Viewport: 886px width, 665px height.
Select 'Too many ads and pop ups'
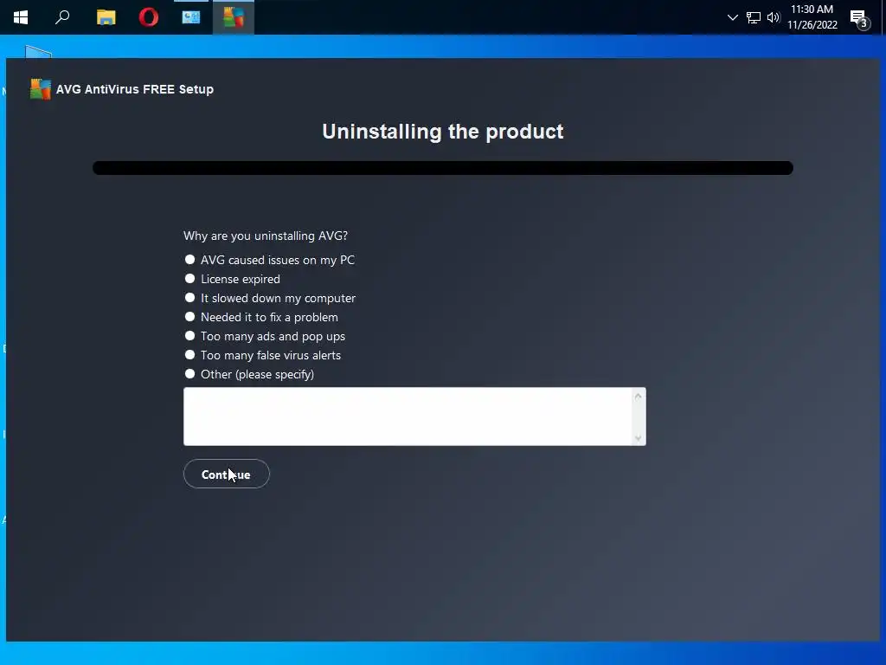[x=265, y=337]
